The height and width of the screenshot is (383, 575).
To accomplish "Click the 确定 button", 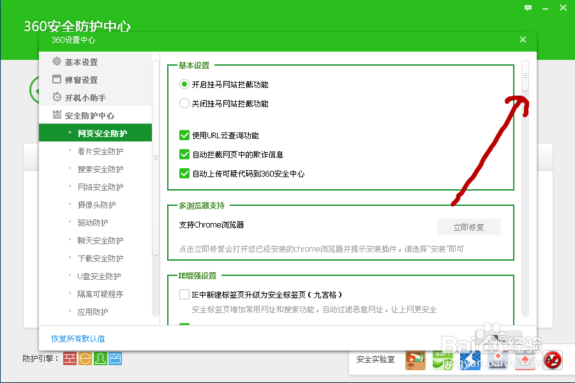I will pyautogui.click(x=498, y=338).
